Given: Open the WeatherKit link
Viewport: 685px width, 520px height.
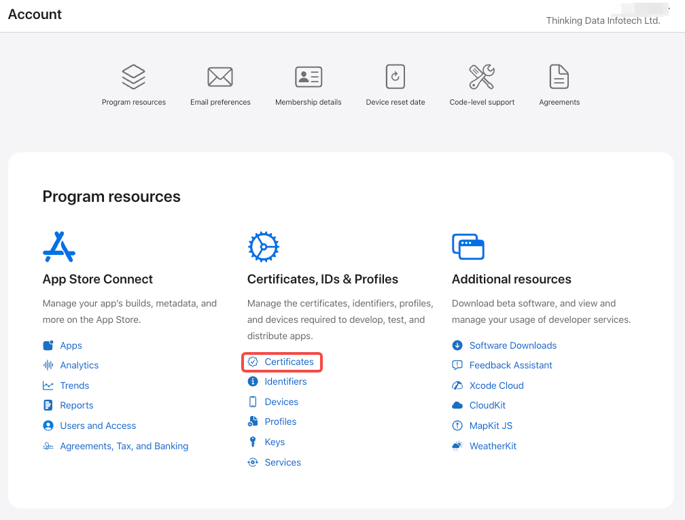Looking at the screenshot, I should pos(493,446).
